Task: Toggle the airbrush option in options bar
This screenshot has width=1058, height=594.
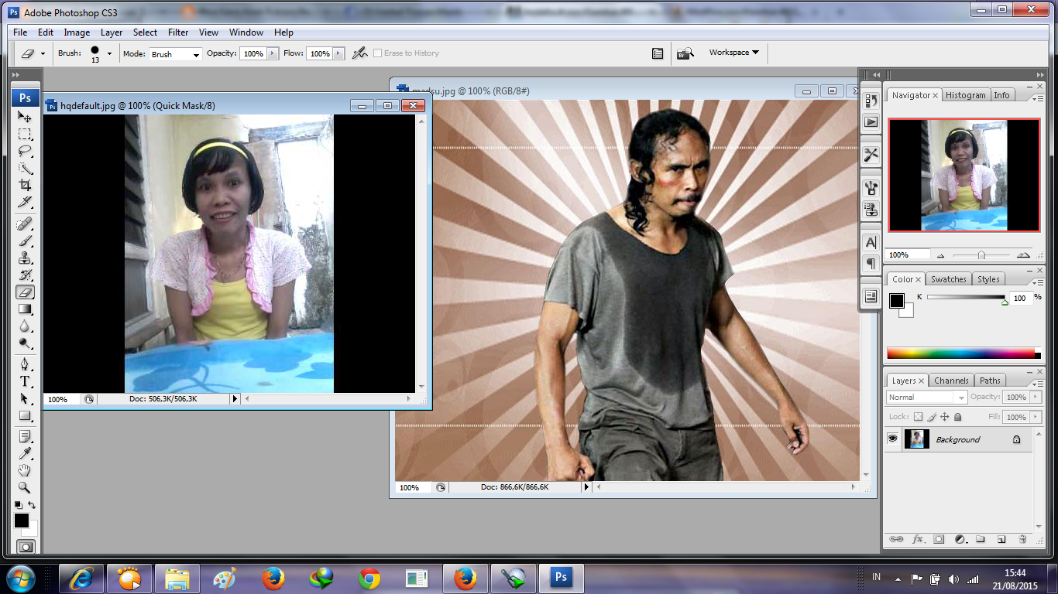Action: 359,53
